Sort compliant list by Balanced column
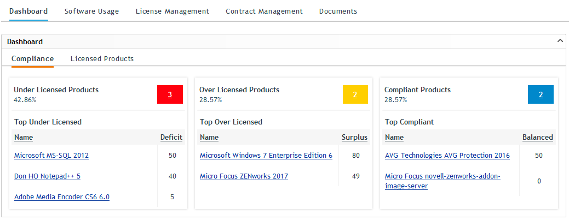The width and height of the screenshot is (569, 220). coord(537,138)
